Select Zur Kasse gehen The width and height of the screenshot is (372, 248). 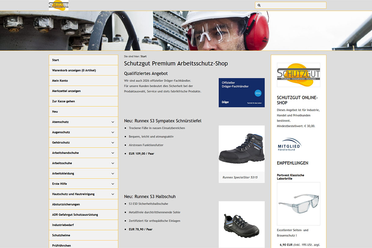point(83,101)
